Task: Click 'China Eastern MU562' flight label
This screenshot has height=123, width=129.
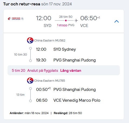Action: tap(50, 40)
